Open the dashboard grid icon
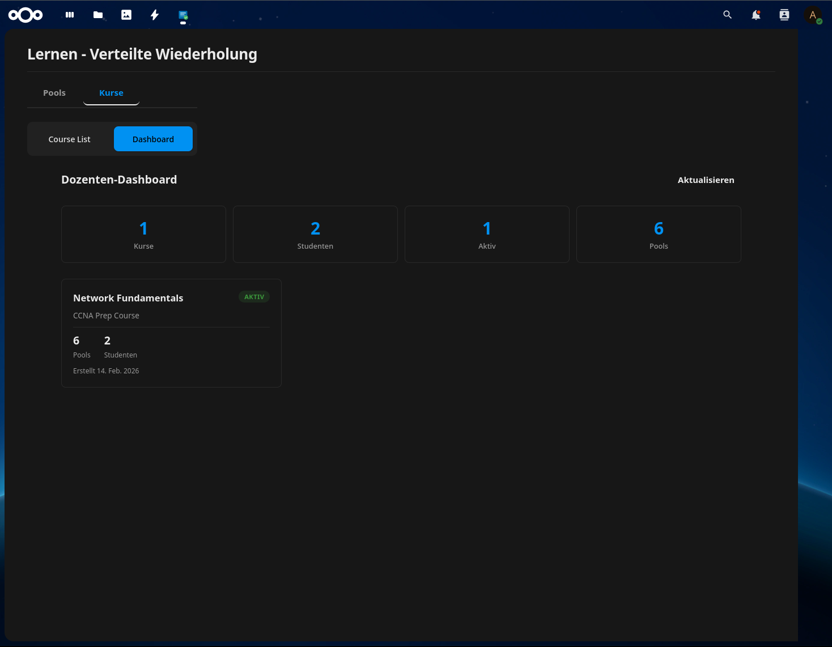Image resolution: width=832 pixels, height=647 pixels. 69,15
